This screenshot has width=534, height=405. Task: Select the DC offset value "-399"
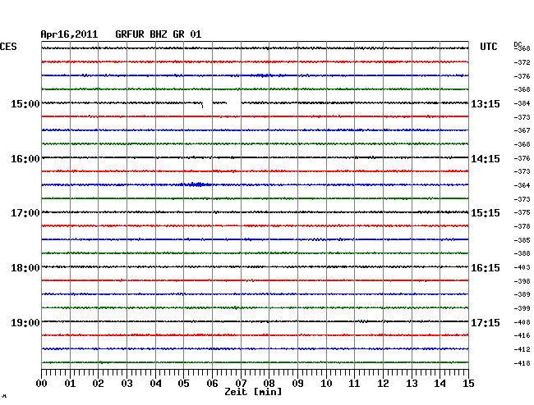pos(522,308)
